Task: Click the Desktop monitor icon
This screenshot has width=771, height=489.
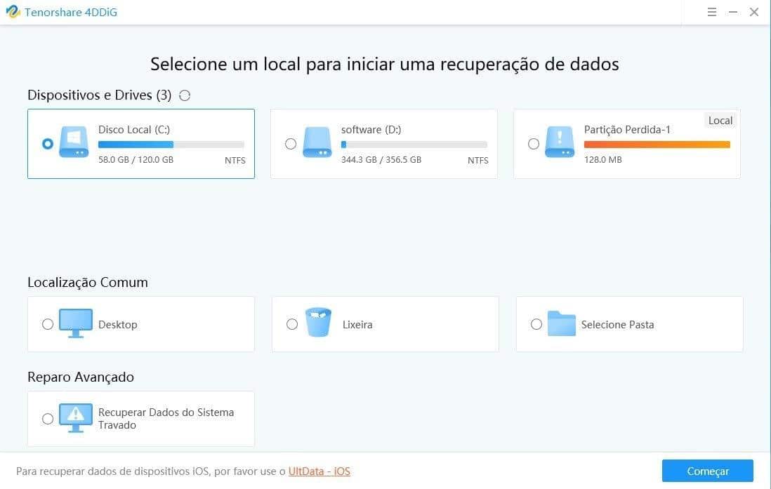Action: click(x=74, y=324)
